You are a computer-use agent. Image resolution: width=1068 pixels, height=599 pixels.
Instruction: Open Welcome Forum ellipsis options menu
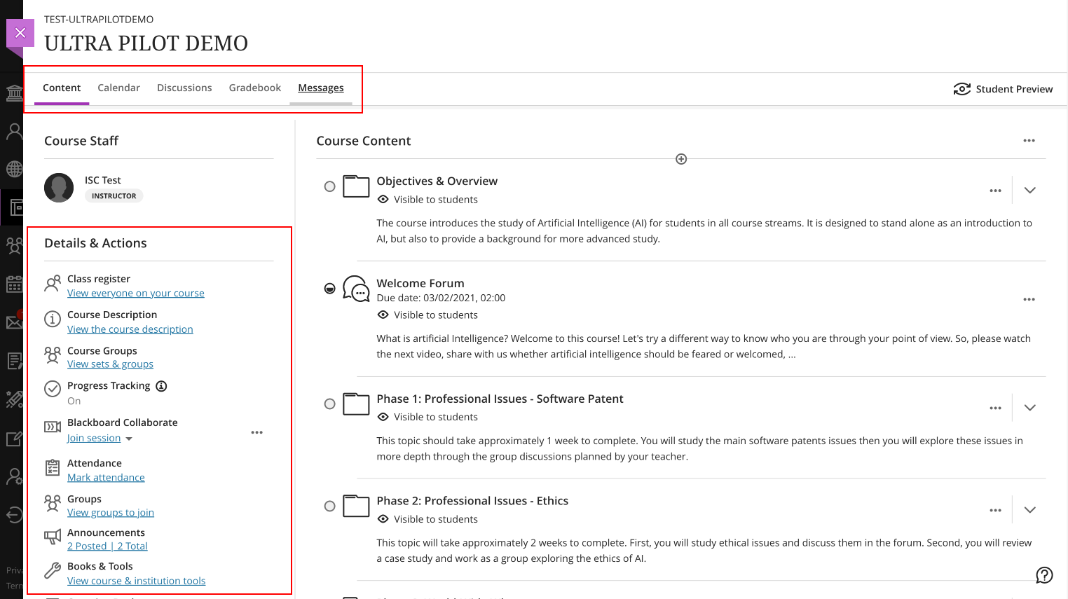point(1029,299)
